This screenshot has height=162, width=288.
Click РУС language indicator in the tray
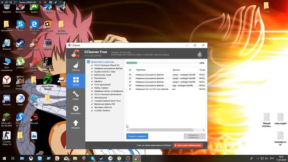[x=272, y=158]
